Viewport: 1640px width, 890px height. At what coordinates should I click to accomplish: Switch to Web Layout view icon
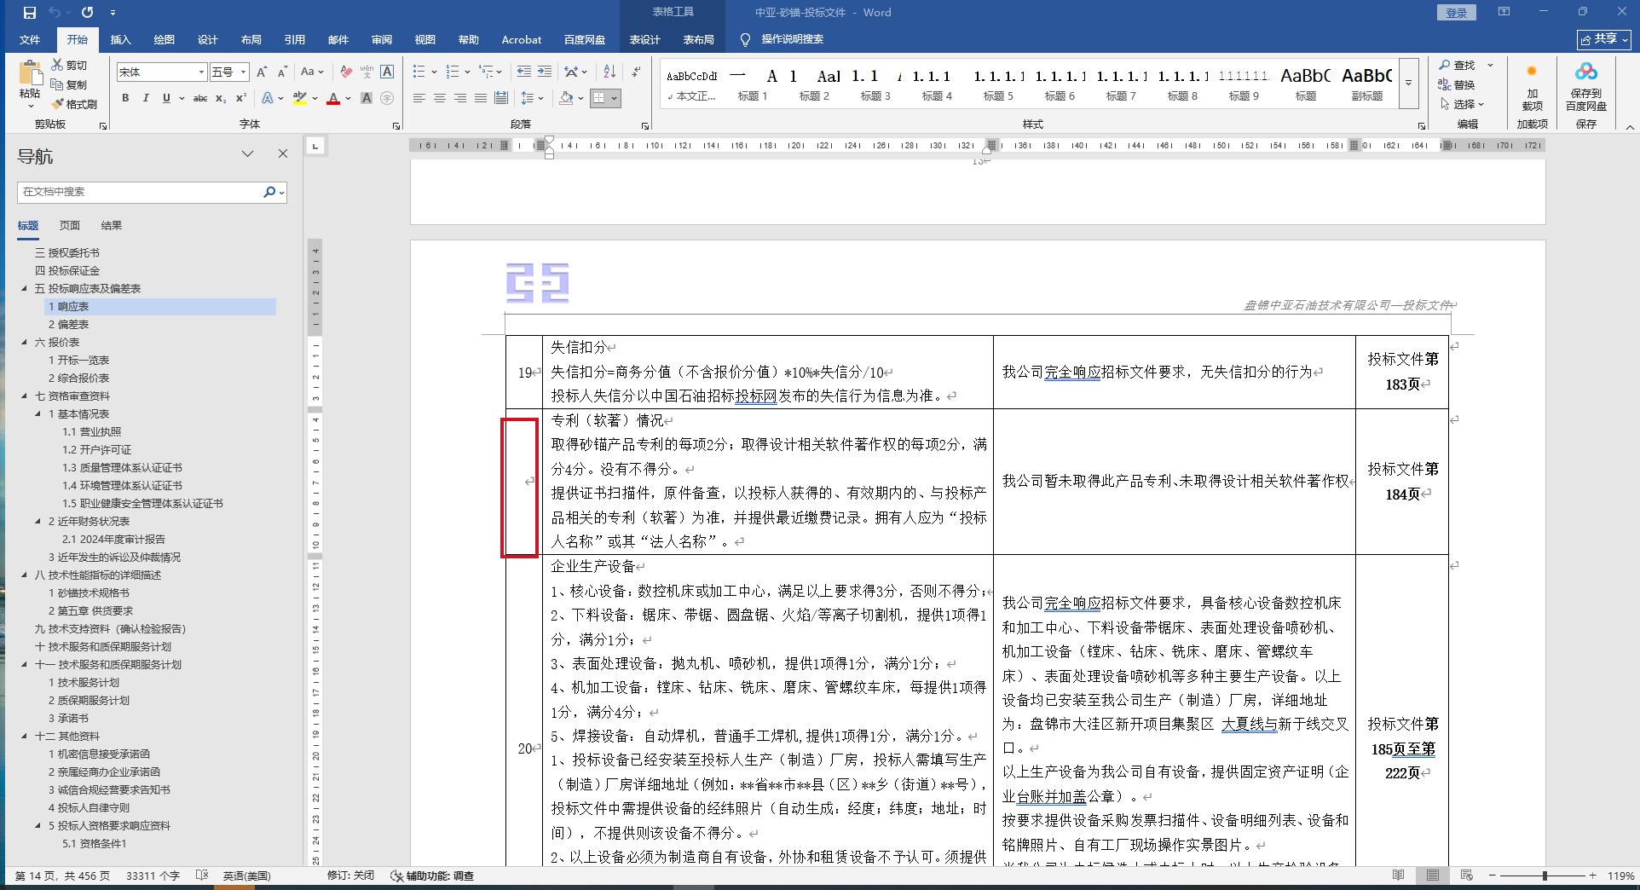point(1466,876)
